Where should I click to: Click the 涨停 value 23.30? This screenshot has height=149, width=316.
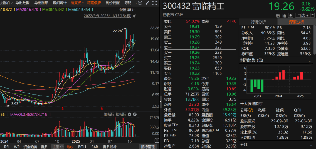point(194,105)
